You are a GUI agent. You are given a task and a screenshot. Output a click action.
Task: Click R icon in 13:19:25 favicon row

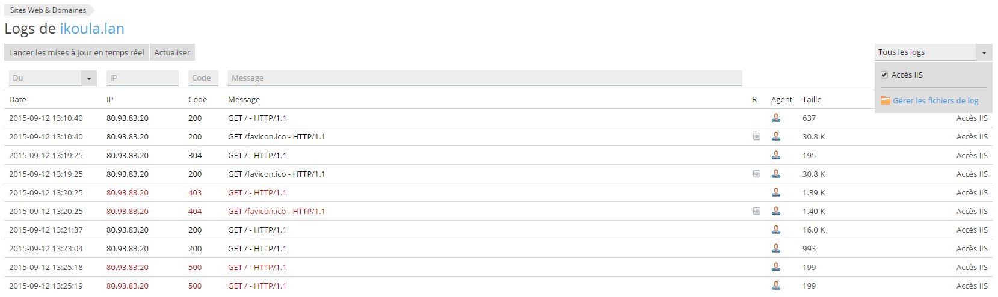757,174
